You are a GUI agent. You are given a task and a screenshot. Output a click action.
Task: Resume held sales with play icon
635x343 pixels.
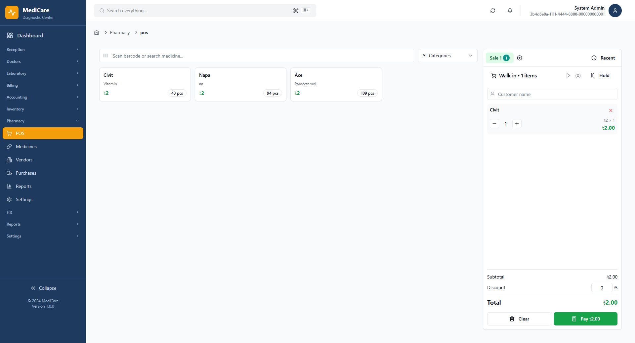coord(568,75)
